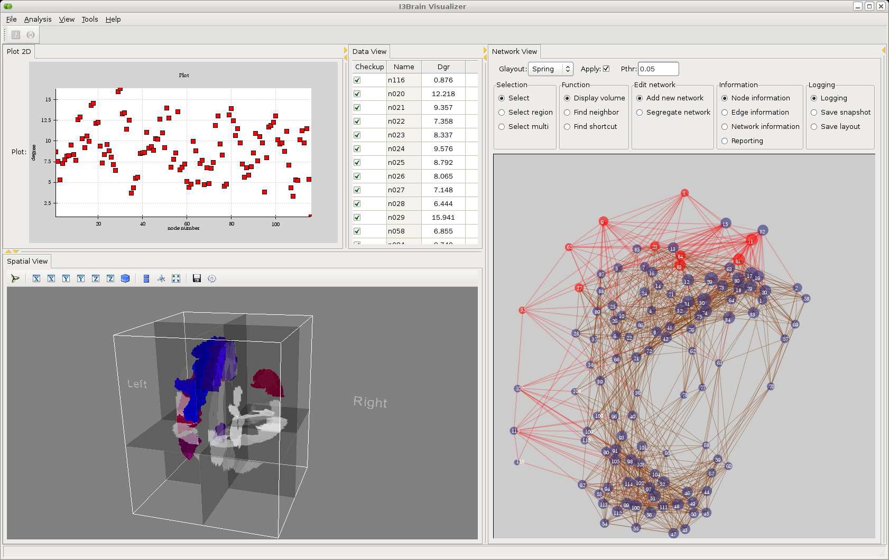Open scene settings gear icon
The width and height of the screenshot is (889, 560).
click(212, 278)
